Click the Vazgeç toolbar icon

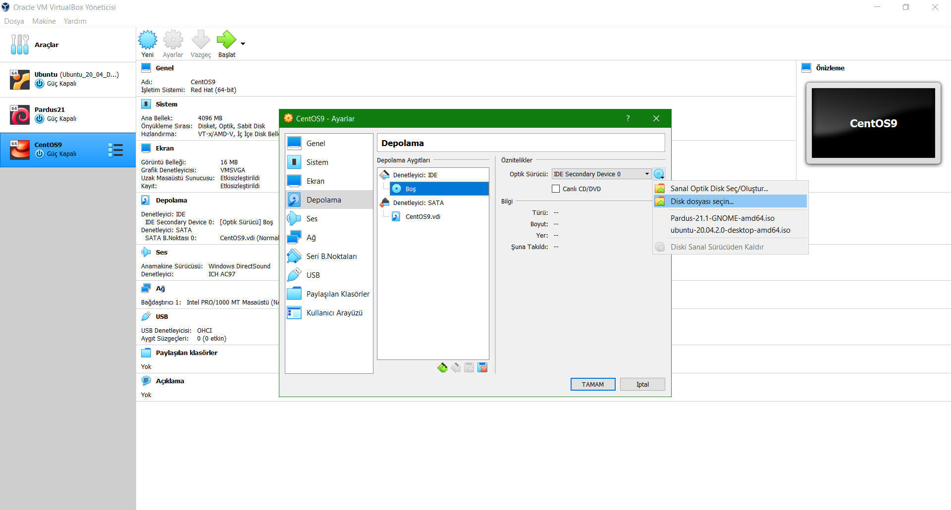pyautogui.click(x=201, y=40)
